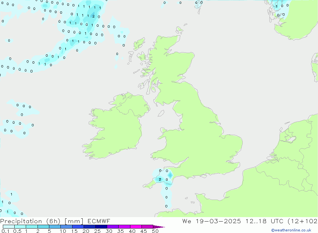The width and height of the screenshot is (318, 233).
Task: Click the '12..18 UTC' time range text
Action: pyautogui.click(x=265, y=221)
